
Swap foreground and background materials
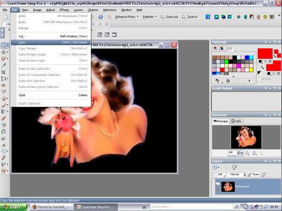coord(263,68)
